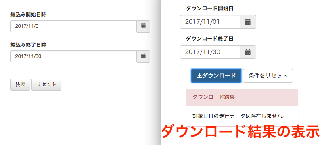Click the 検索 button
Screen dimensions: 322x145
(x=20, y=85)
